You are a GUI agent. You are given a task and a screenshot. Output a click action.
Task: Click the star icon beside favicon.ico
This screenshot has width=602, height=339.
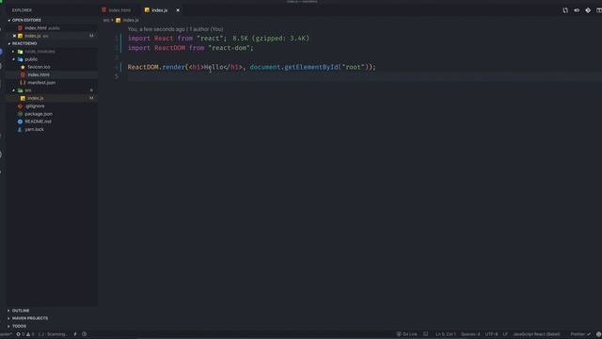pyautogui.click(x=23, y=67)
